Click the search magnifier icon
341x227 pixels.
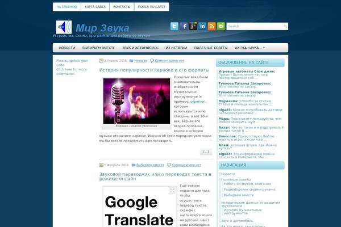pyautogui.click(x=285, y=27)
